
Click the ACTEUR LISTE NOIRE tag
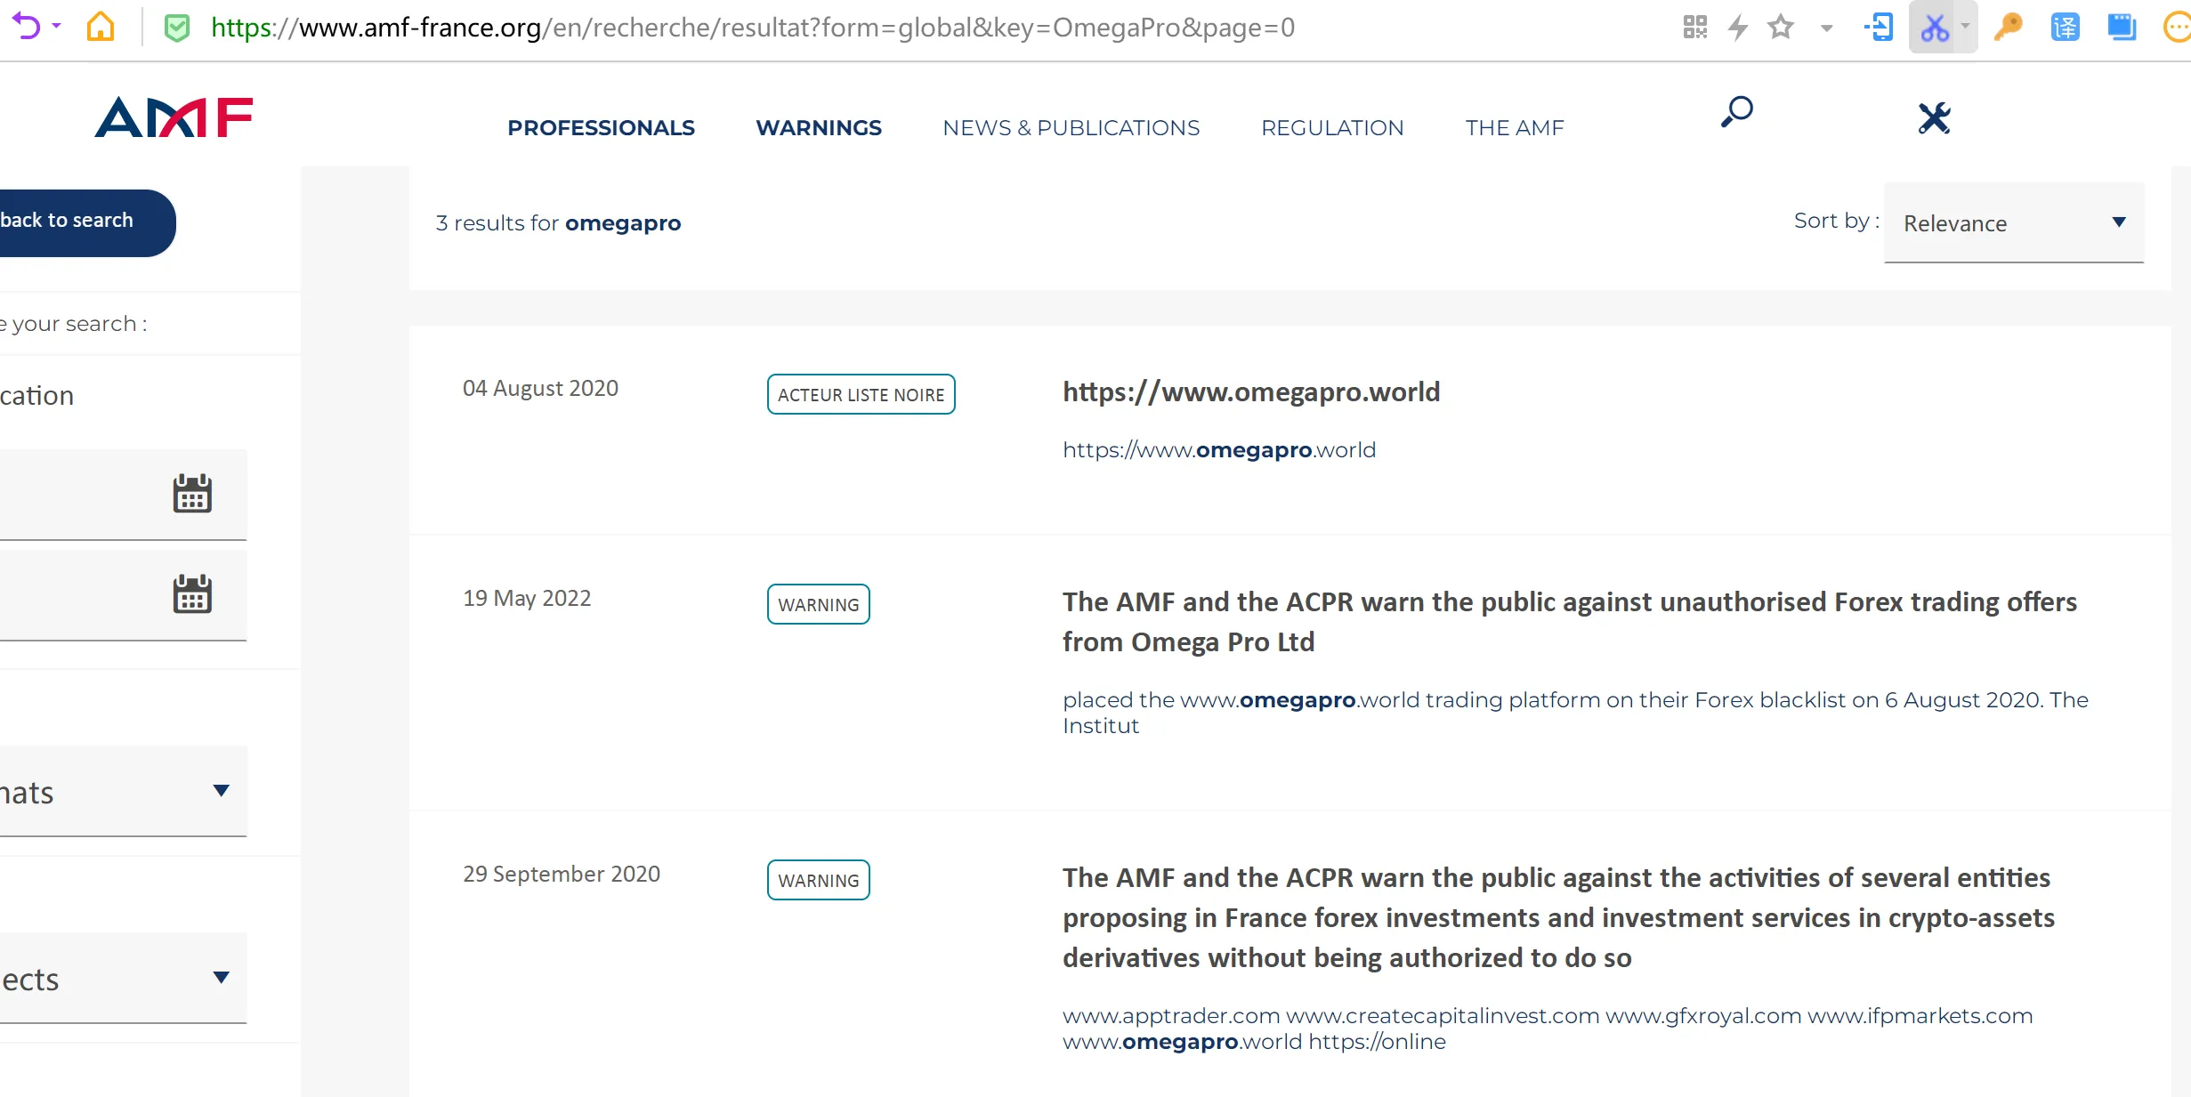tap(861, 394)
